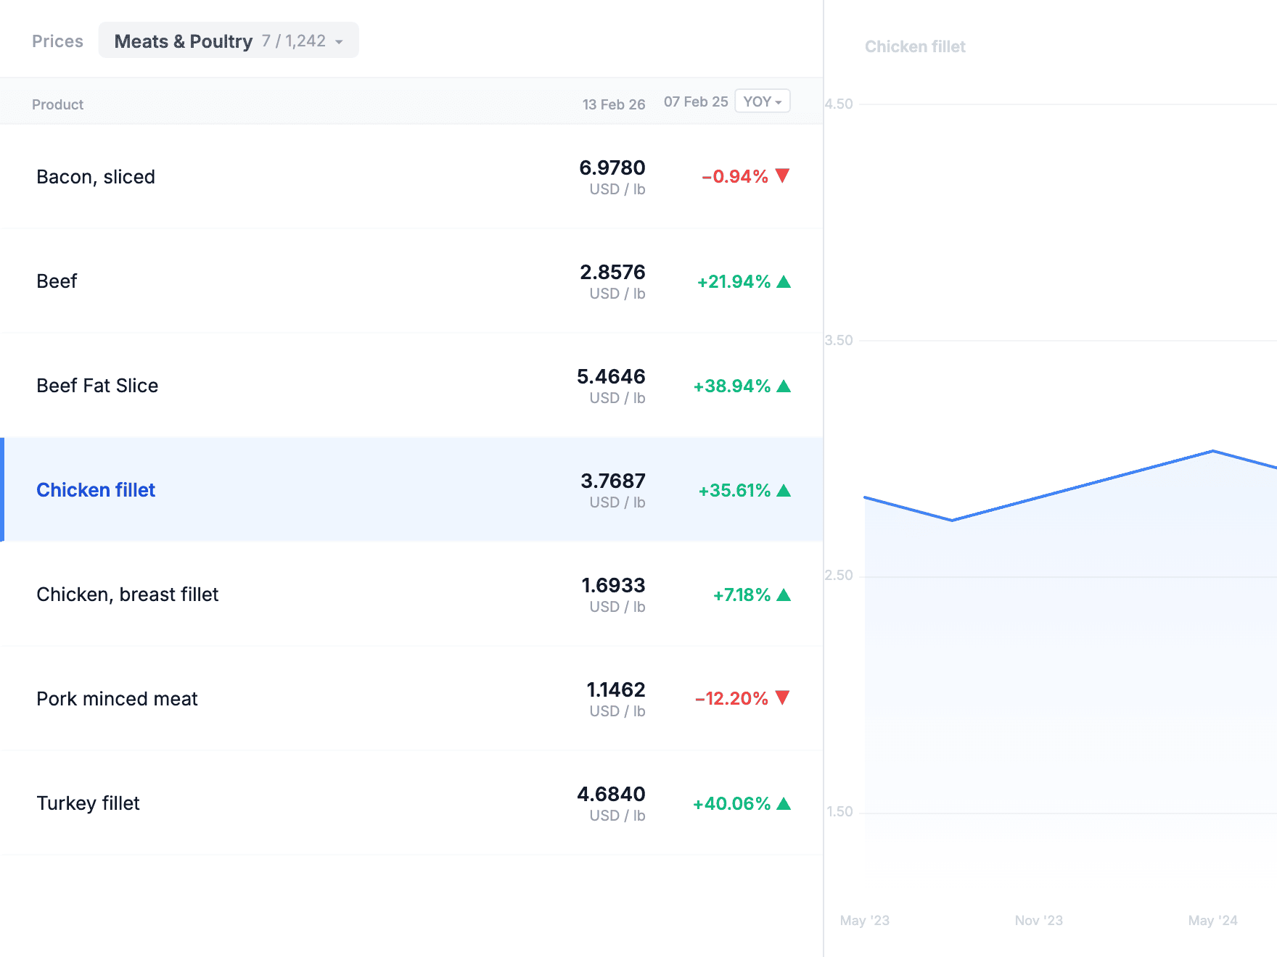Click the chevron inside the YOY button
The image size is (1277, 957).
[x=778, y=101]
